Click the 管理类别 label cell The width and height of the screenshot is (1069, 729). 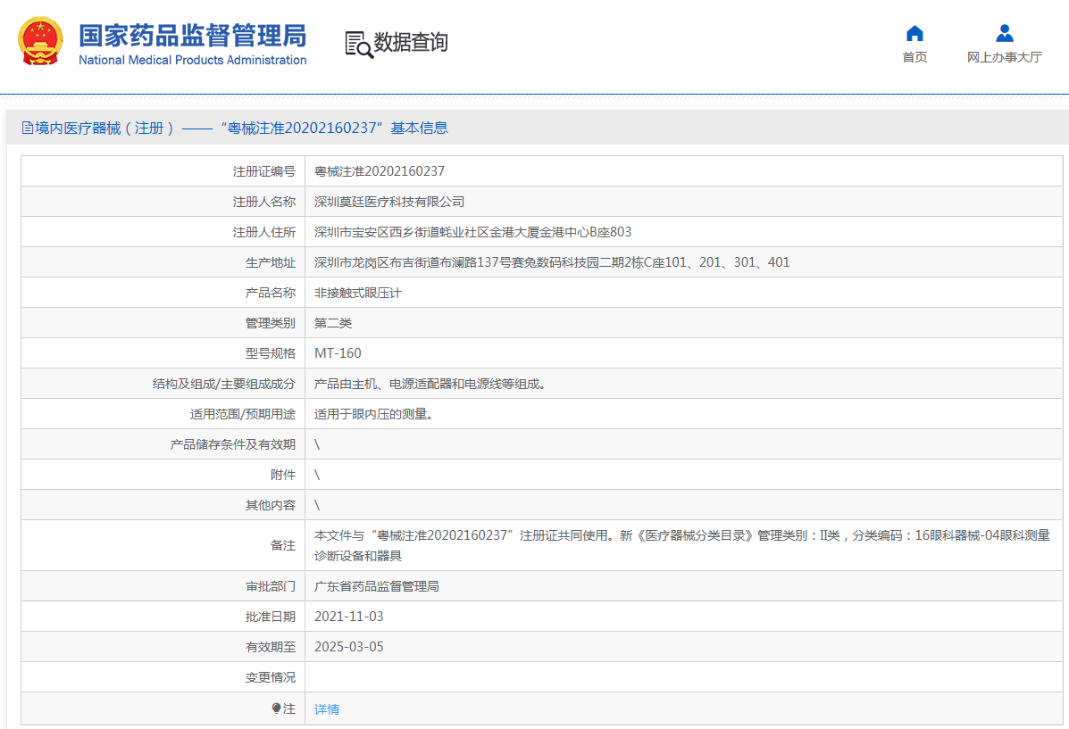coord(163,323)
